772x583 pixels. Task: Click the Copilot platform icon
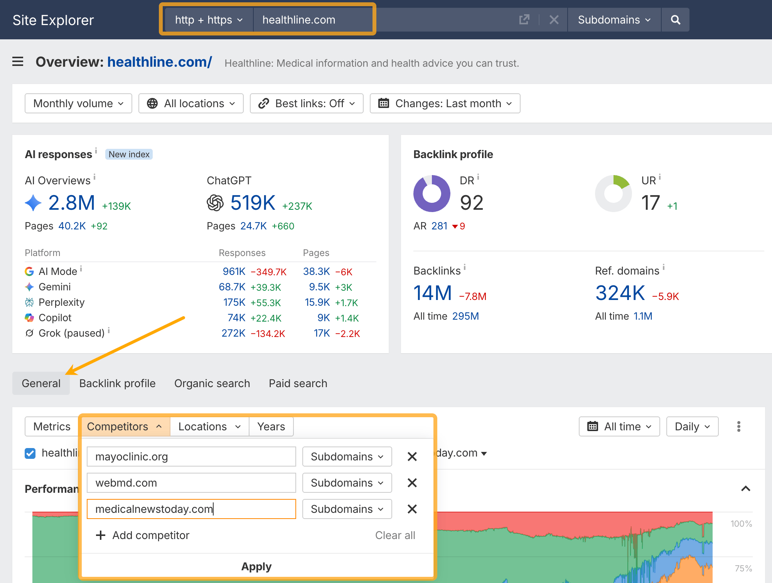click(29, 318)
